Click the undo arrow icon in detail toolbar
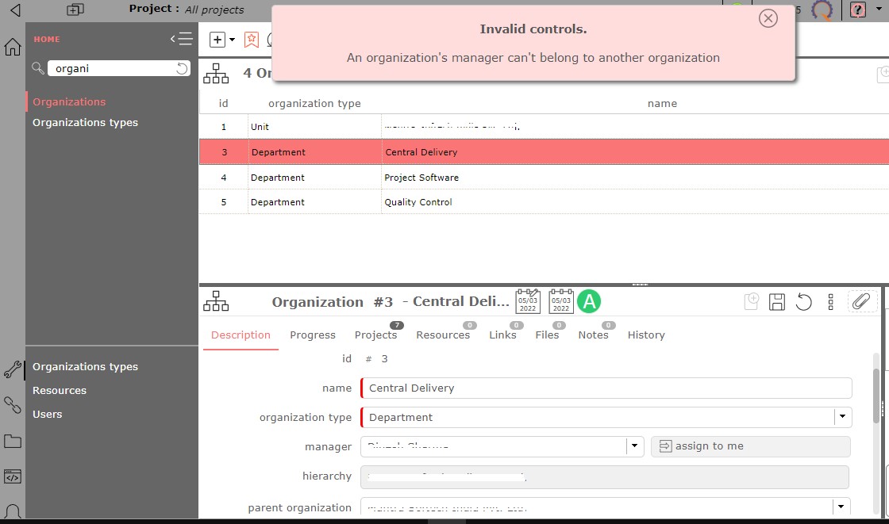This screenshot has width=889, height=524. pyautogui.click(x=804, y=302)
